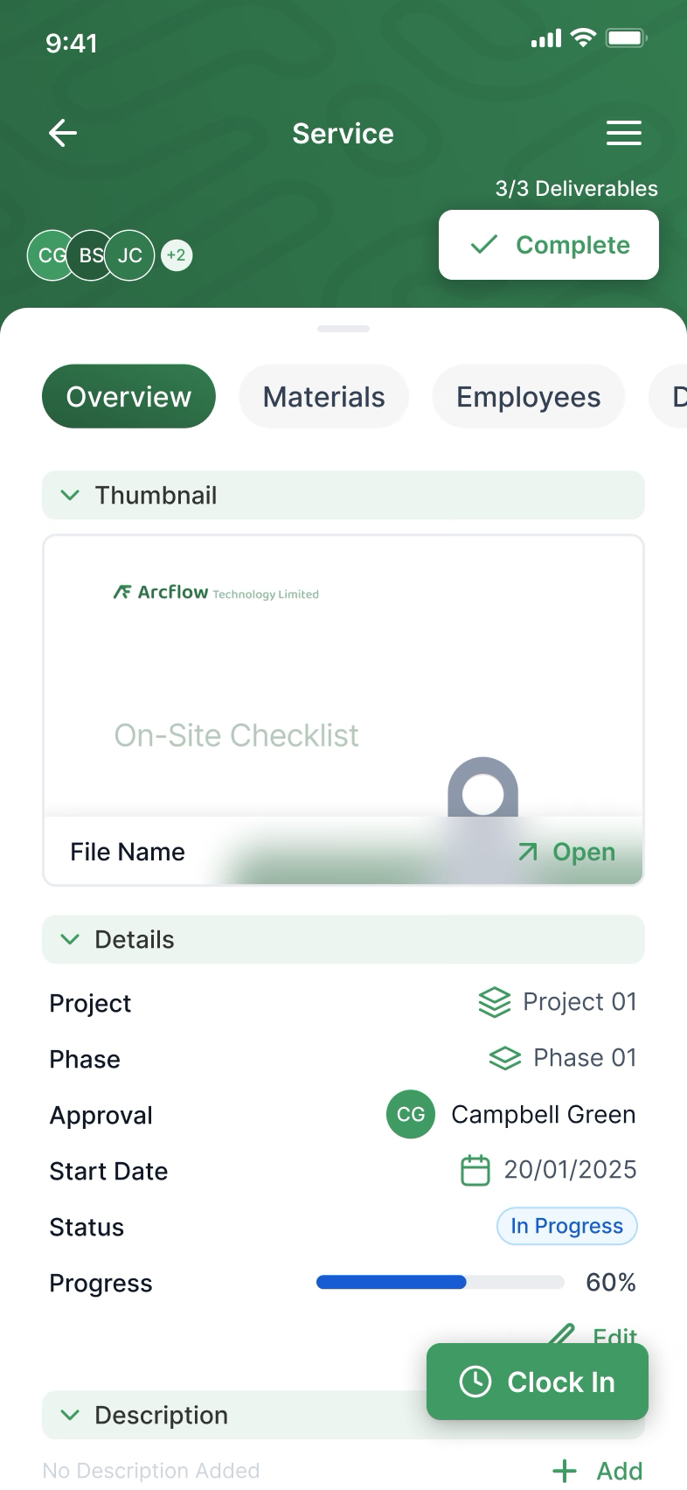Viewport: 687px width, 1490px height.
Task: Click the 'Campbell Green' name
Action: [x=544, y=1115]
